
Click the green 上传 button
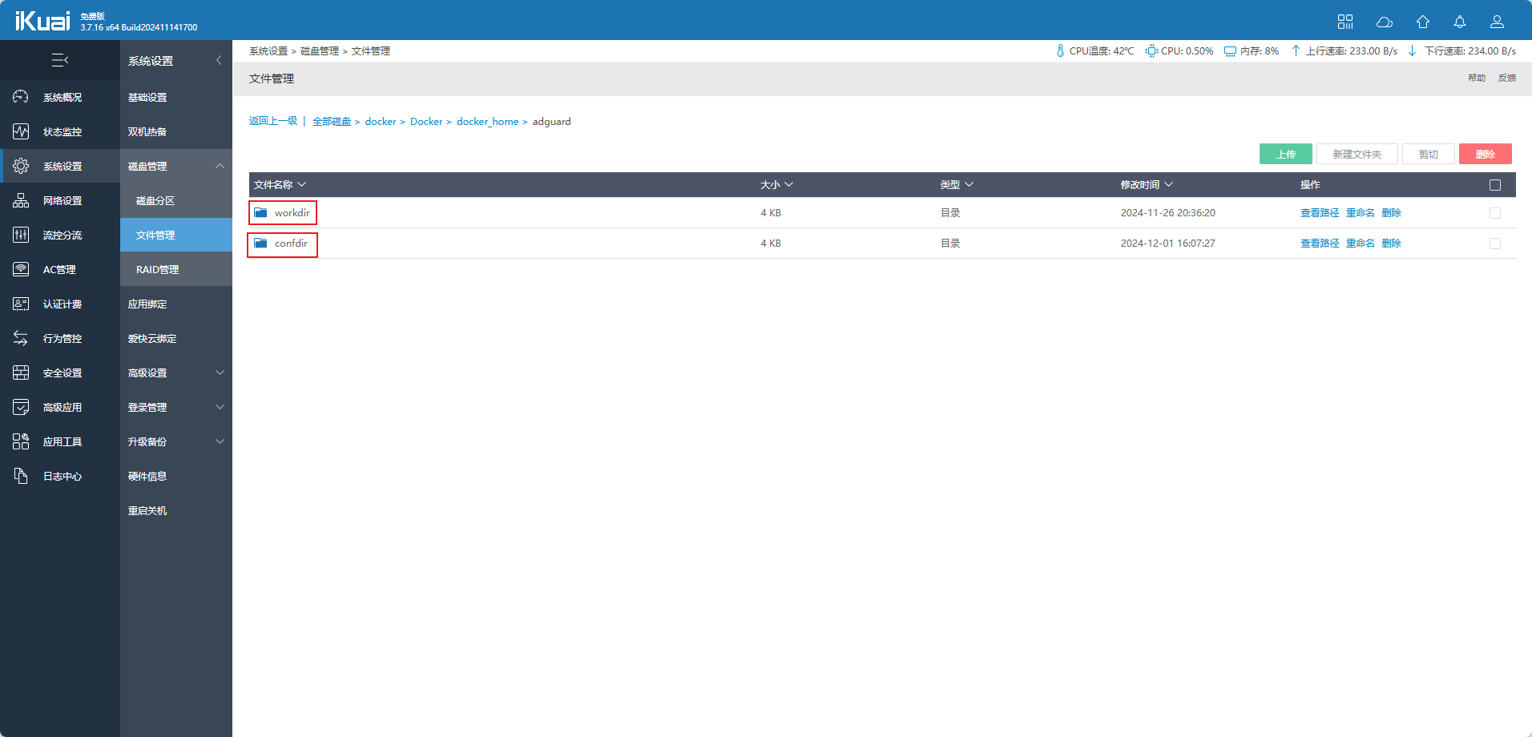(x=1285, y=154)
